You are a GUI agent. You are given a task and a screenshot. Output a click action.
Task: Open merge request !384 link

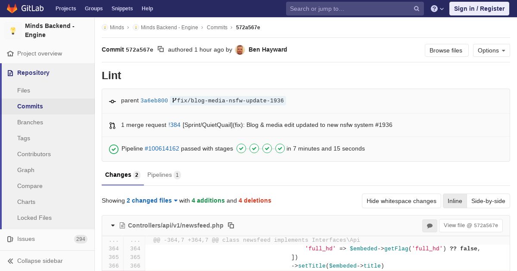pyautogui.click(x=174, y=125)
